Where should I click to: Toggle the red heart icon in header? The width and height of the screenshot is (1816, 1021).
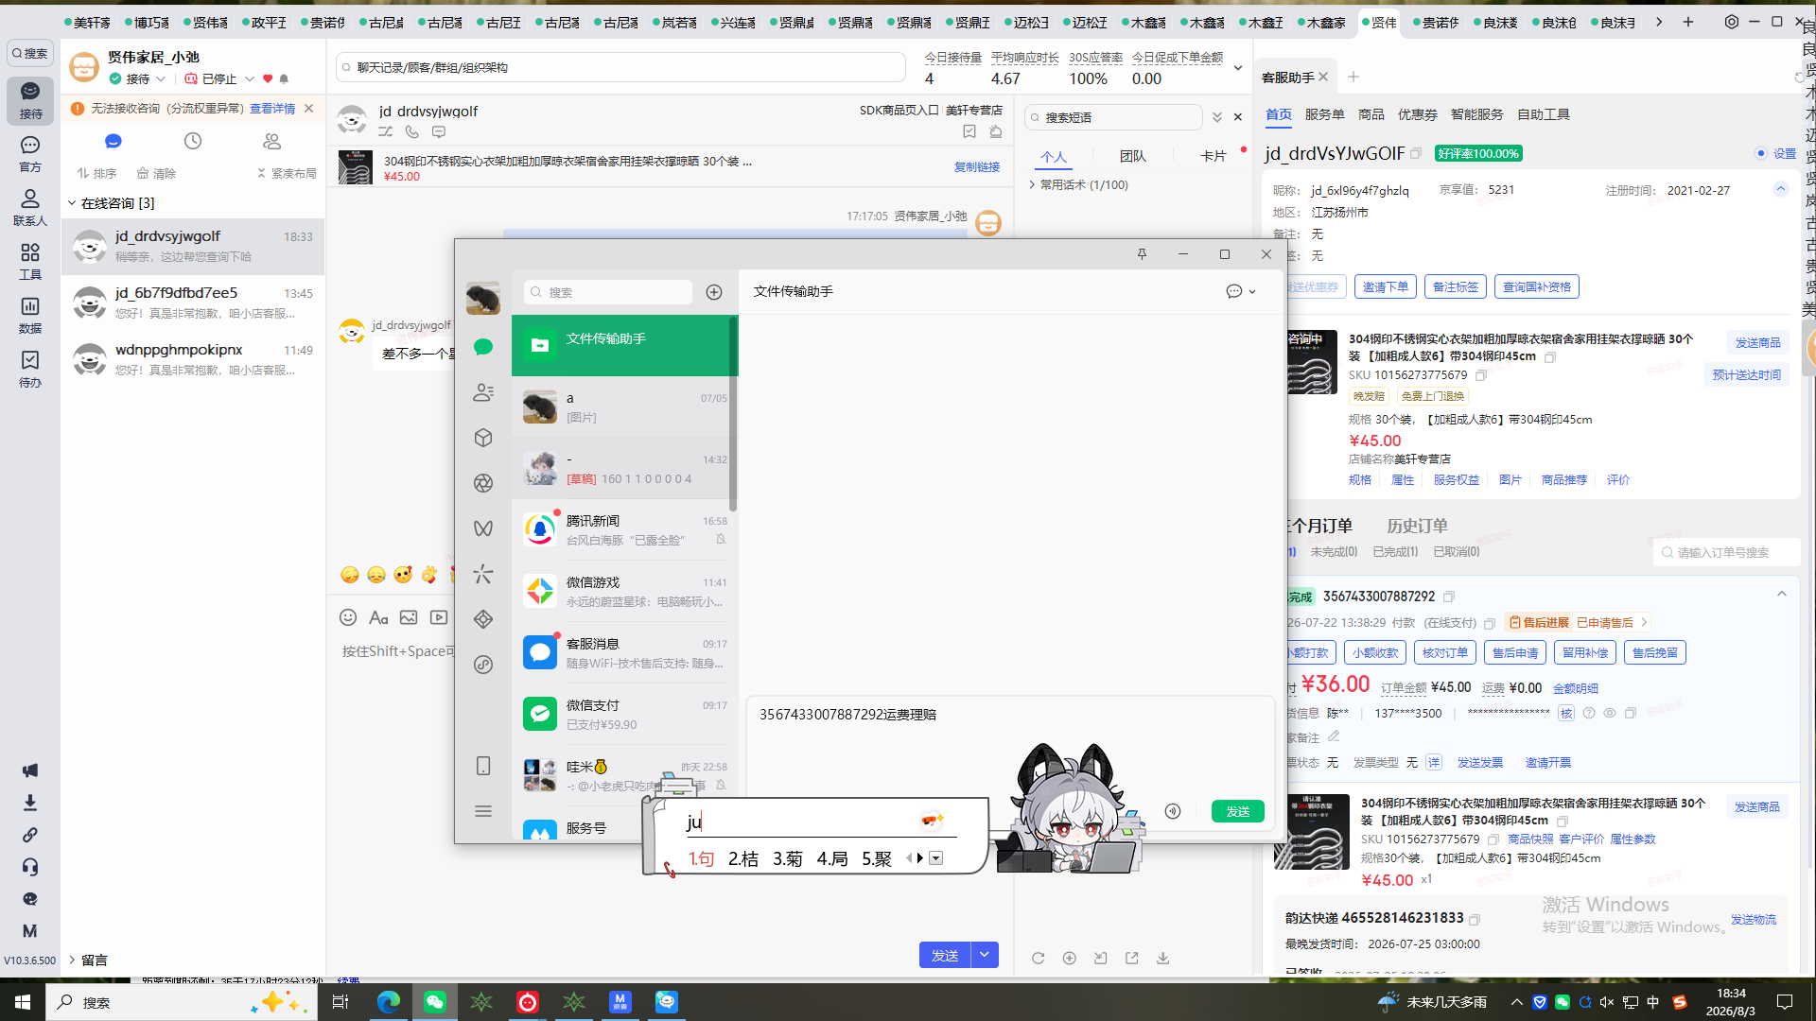(268, 79)
